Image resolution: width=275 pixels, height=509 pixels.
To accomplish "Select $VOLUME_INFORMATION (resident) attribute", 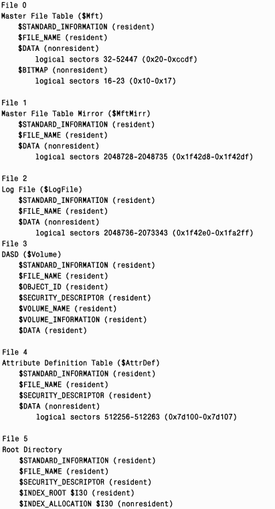I will point(82,319).
